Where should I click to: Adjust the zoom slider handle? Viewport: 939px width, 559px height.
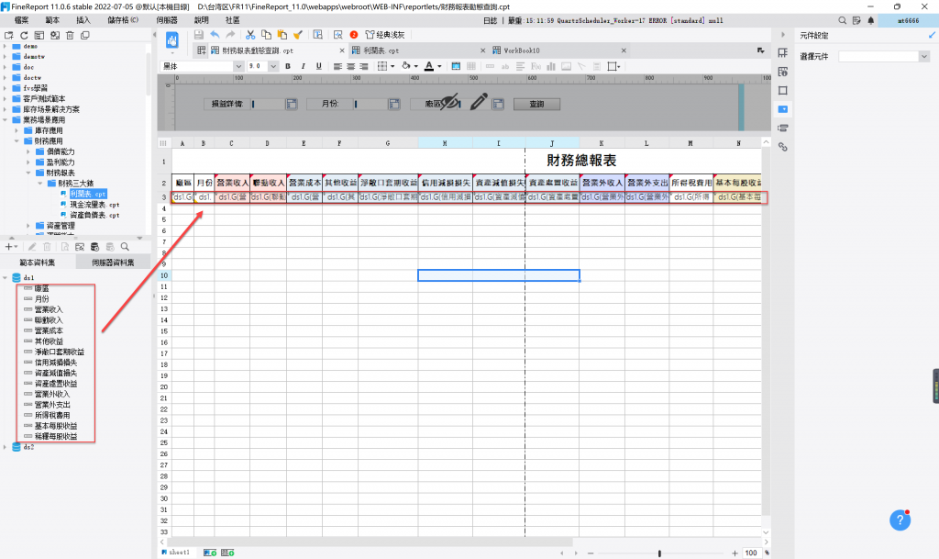coord(659,553)
